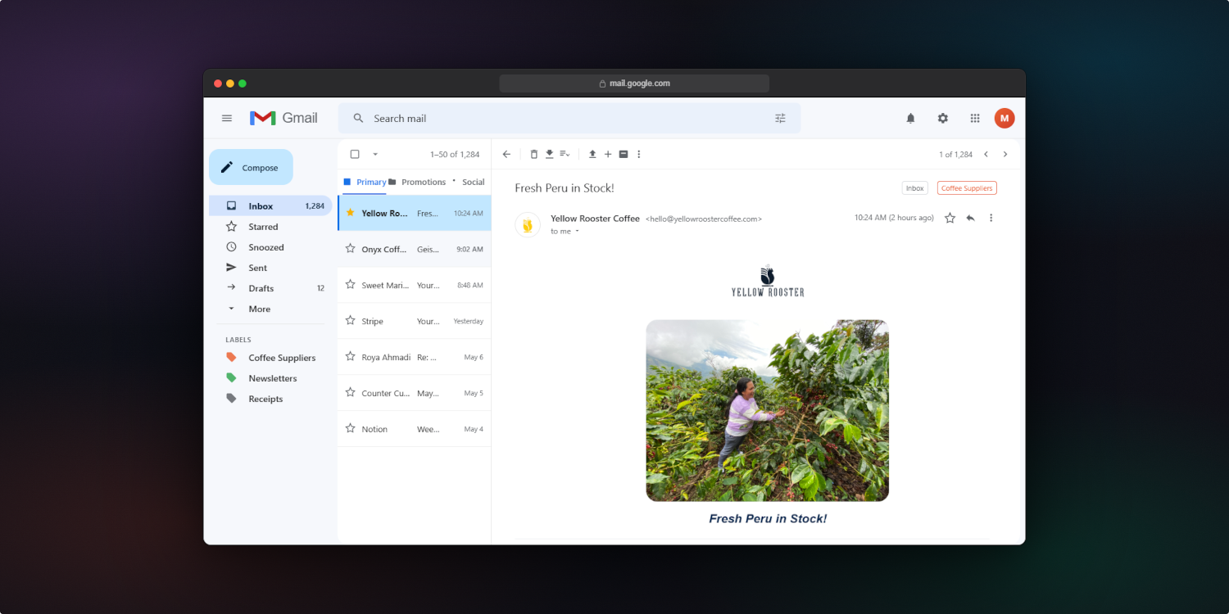The height and width of the screenshot is (614, 1229).
Task: Open the Snoozed folder
Action: (270, 247)
